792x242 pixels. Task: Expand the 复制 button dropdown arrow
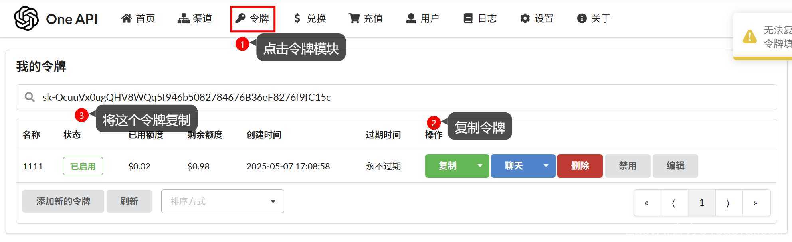[x=480, y=166]
